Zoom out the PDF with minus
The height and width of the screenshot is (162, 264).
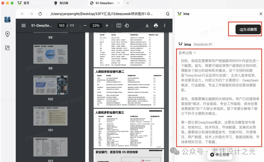tap(85, 25)
